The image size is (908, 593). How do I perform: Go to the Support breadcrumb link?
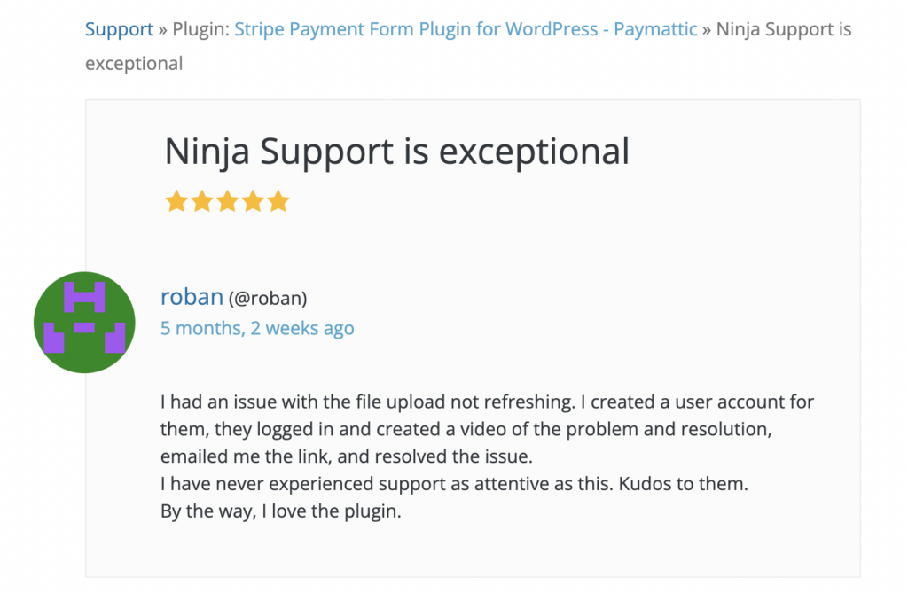(x=119, y=30)
